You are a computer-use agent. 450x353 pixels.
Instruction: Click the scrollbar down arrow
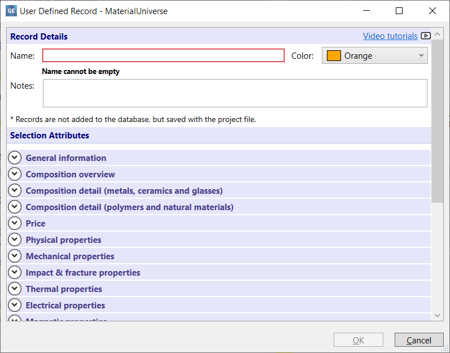click(x=437, y=316)
